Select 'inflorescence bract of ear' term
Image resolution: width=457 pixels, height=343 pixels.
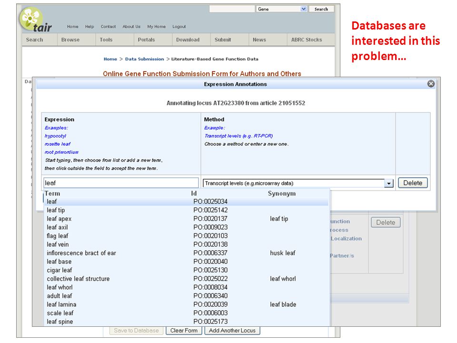click(x=186, y=253)
